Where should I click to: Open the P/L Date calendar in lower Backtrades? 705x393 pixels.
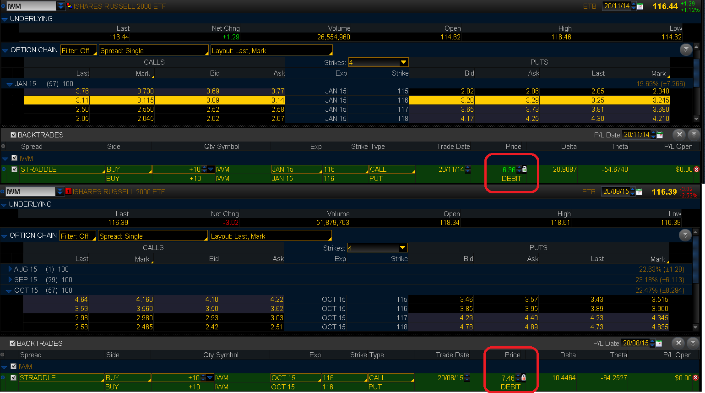[659, 344]
